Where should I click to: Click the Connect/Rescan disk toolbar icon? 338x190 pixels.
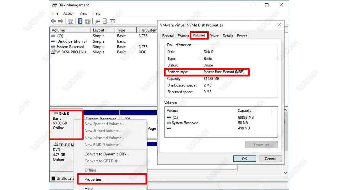[x=97, y=21]
